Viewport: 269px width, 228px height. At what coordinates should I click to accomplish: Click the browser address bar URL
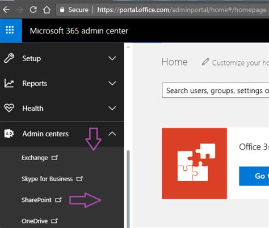tap(182, 10)
